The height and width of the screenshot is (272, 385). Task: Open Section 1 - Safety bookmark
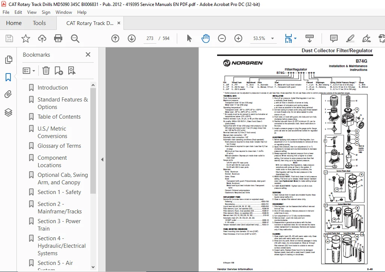coord(59,192)
